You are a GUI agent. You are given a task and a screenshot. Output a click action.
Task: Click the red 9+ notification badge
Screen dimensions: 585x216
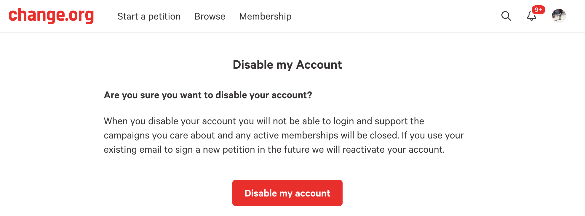pyautogui.click(x=538, y=10)
